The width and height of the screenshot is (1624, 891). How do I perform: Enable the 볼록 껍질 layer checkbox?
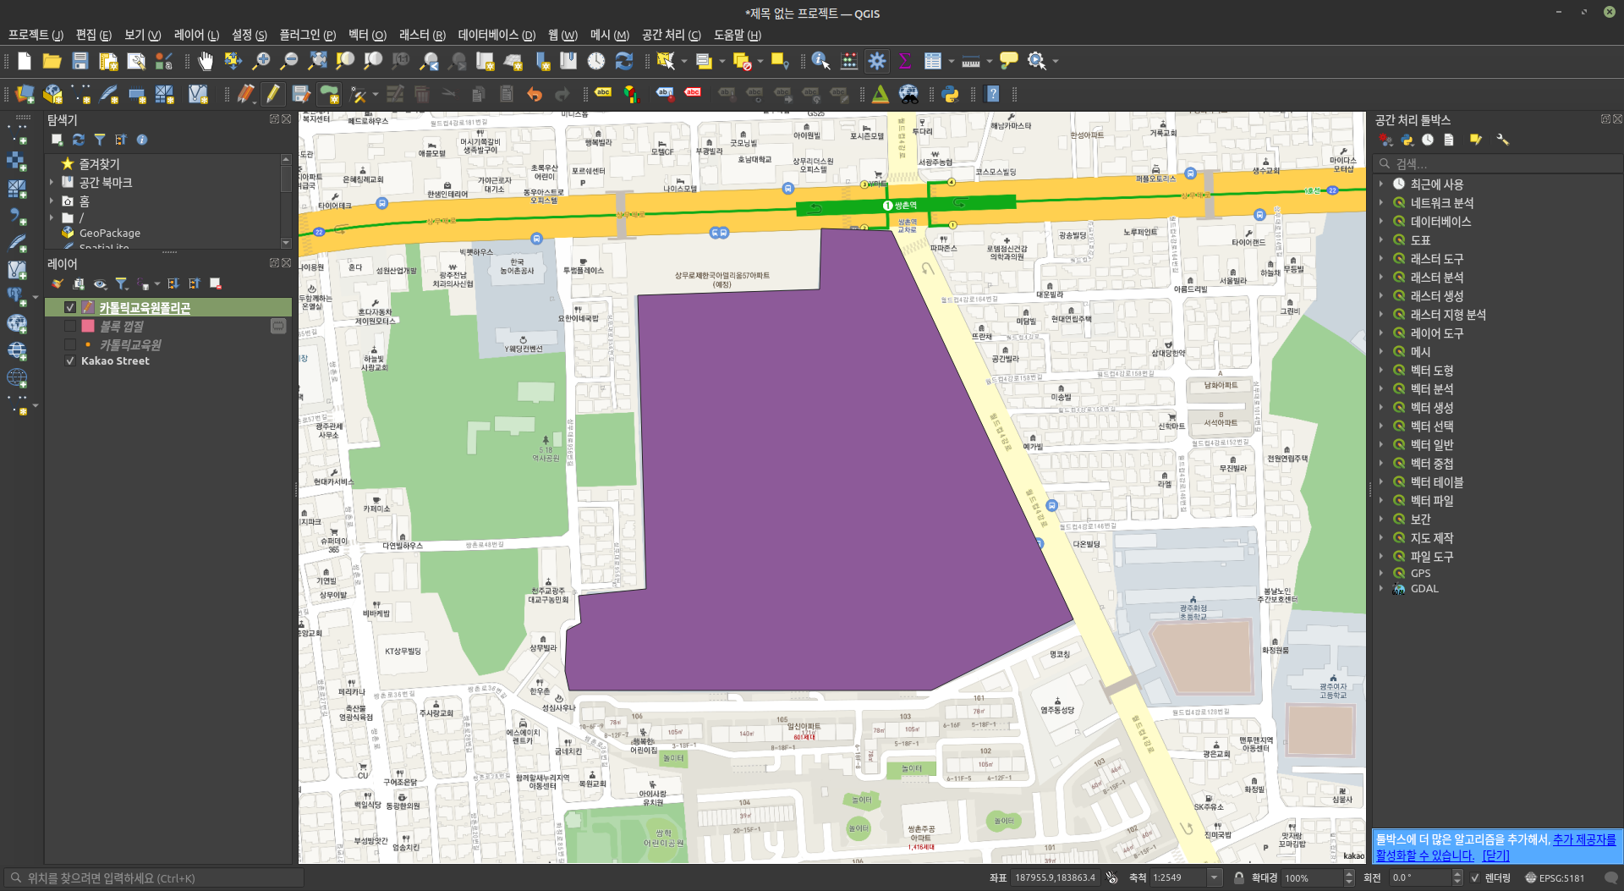[x=70, y=327]
